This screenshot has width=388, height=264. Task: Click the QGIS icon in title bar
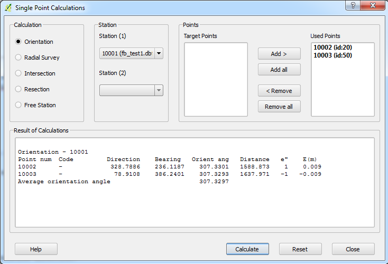point(8,8)
